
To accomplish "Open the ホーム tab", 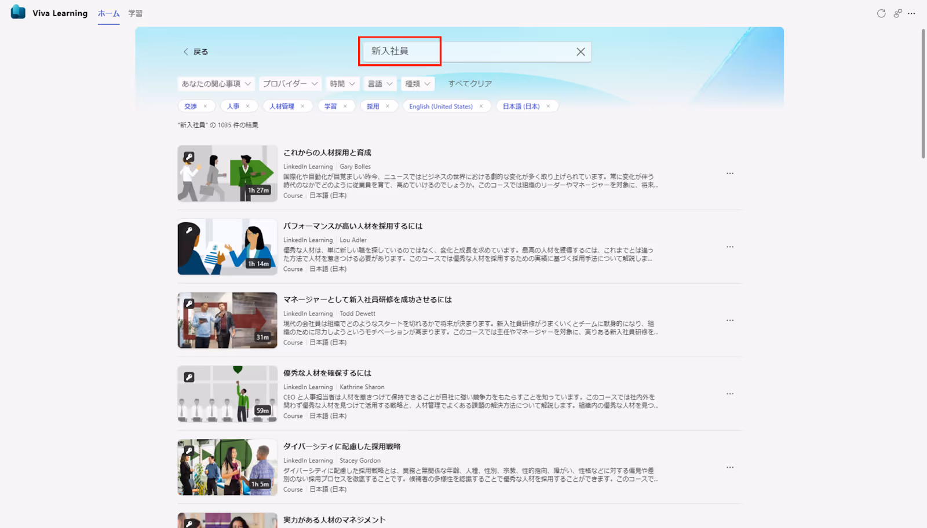I will pos(109,13).
